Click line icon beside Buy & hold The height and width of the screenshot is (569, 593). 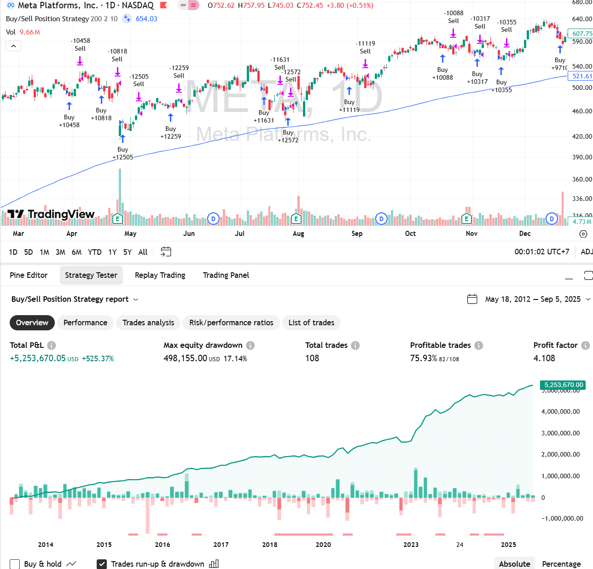point(71,564)
